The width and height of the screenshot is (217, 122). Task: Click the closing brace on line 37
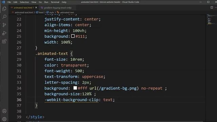(36, 105)
